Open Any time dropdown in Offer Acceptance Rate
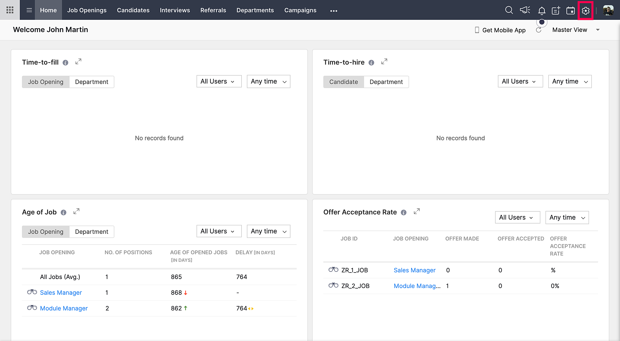This screenshot has width=620, height=341. [567, 217]
